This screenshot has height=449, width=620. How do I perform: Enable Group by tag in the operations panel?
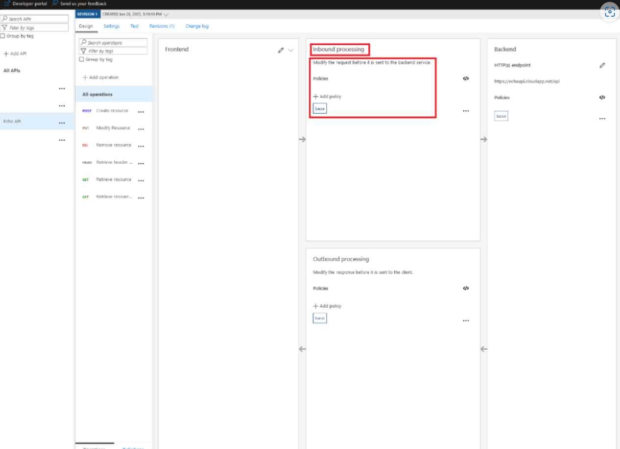(x=81, y=59)
